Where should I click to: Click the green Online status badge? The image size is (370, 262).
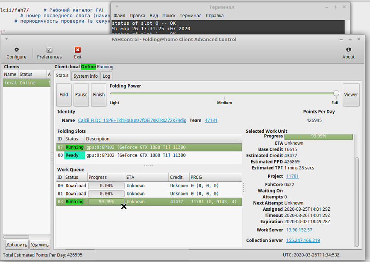tap(88, 67)
